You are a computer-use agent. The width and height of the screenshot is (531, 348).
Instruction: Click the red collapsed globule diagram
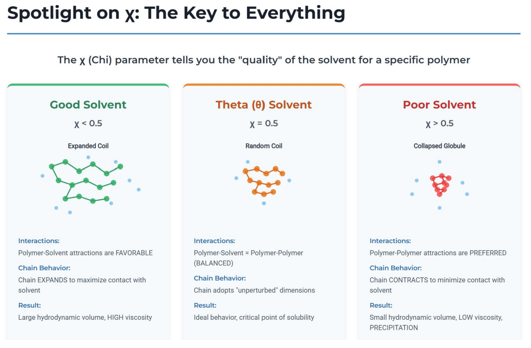(x=440, y=185)
